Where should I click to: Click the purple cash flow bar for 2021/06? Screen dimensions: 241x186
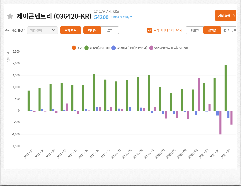click(220, 123)
